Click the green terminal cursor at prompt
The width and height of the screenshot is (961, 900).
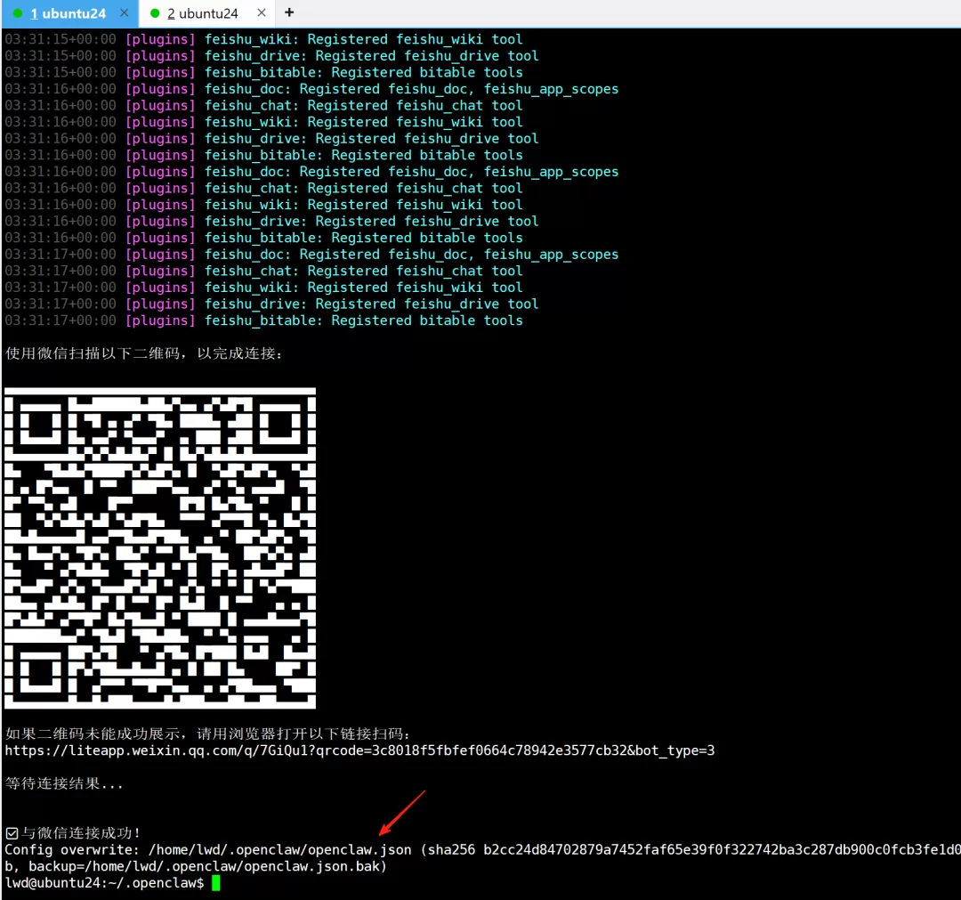[x=215, y=883]
